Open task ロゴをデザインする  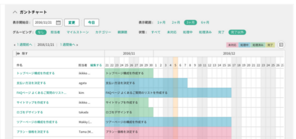tap(30, 112)
